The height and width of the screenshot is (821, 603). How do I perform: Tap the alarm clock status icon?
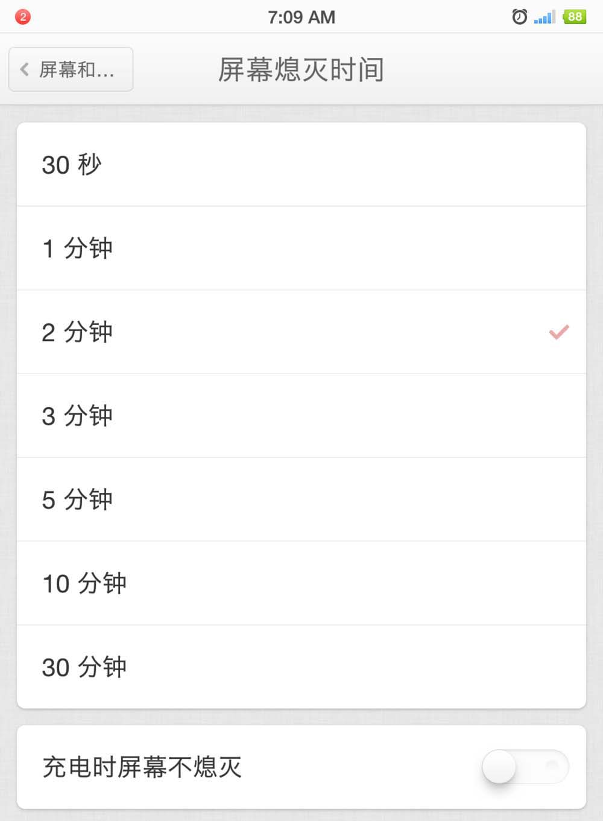[x=519, y=17]
